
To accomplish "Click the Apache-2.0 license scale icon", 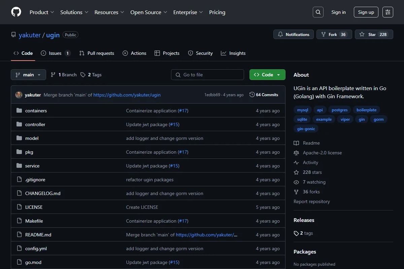I will point(296,153).
